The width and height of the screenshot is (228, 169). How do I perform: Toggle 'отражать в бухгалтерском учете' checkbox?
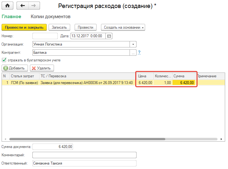[x=4, y=60]
